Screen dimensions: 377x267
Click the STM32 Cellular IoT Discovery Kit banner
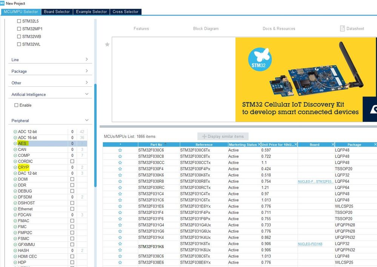[x=306, y=80]
